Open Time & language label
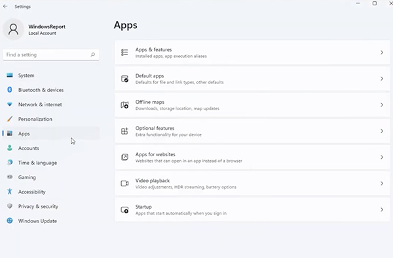Image resolution: width=393 pixels, height=258 pixels. (37, 163)
